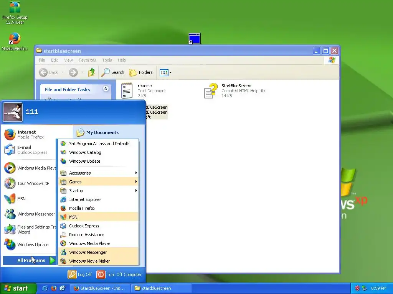Choose Set Program Access and Defaults
Viewport: 393px width, 294px height.
click(99, 144)
